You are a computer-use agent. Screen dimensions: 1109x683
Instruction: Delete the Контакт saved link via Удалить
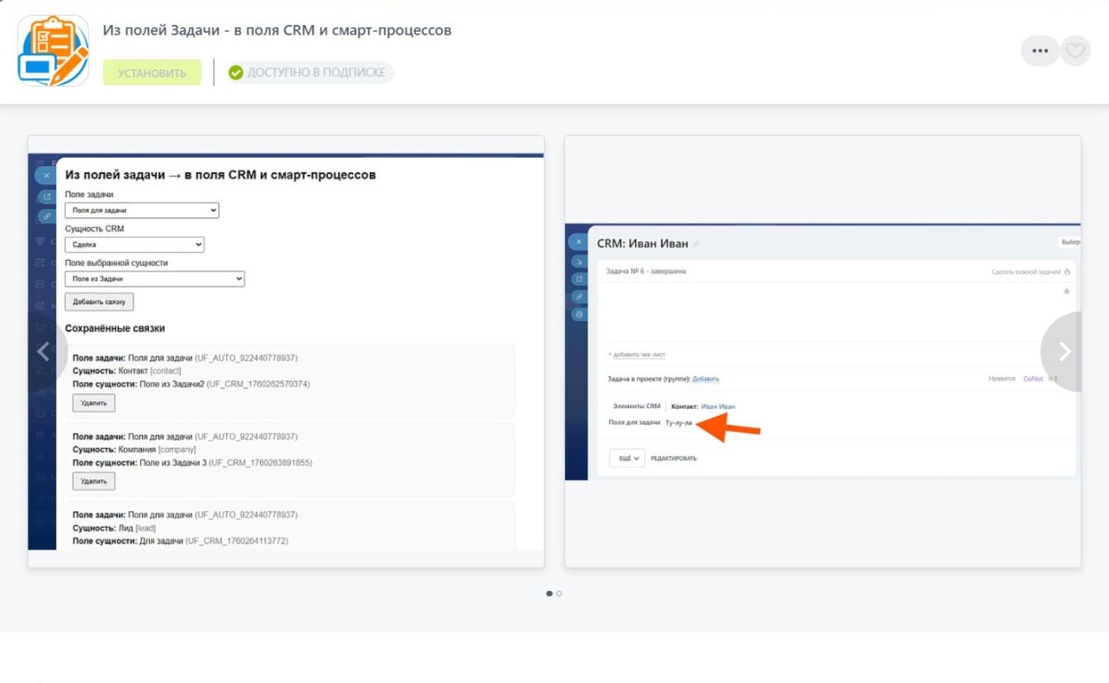(x=94, y=402)
